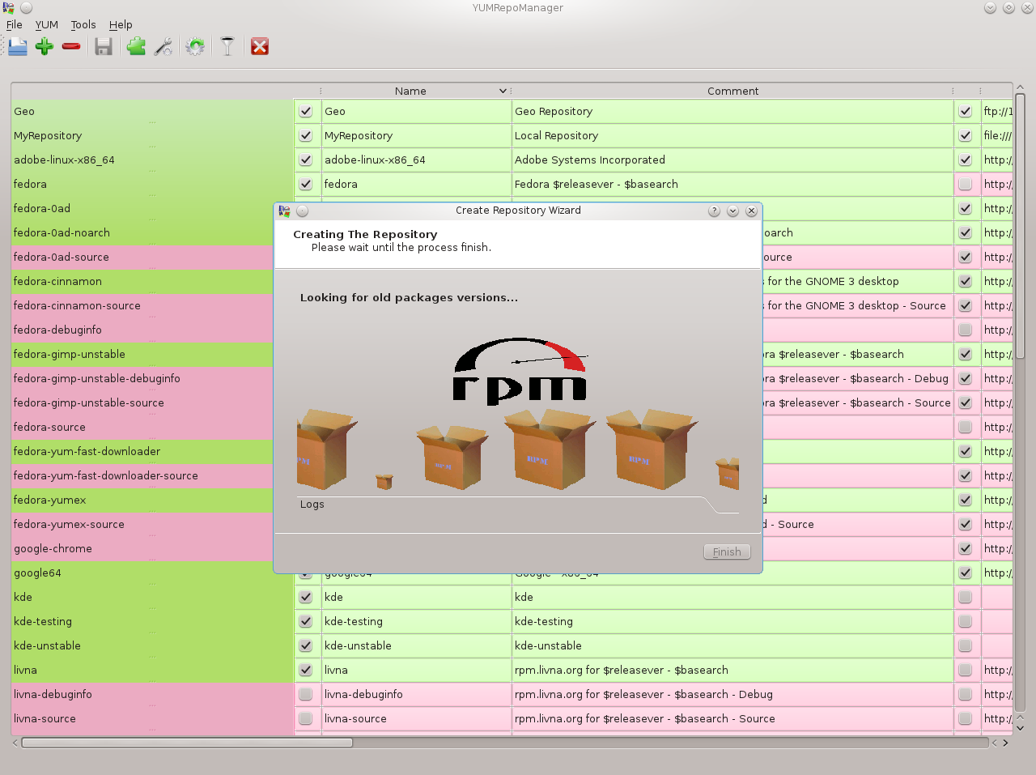
Task: Close the Create Repository Wizard dialog
Action: (x=751, y=211)
